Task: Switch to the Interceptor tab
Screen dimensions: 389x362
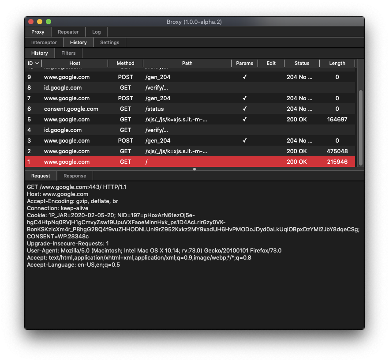Action: coord(44,42)
